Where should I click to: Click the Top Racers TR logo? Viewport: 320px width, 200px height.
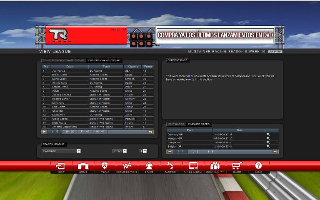(x=60, y=35)
